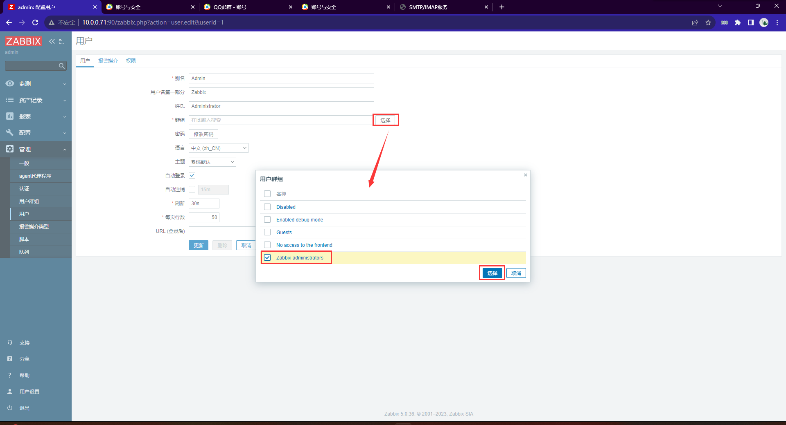Reload the page in browser
Viewport: 786px width, 425px height.
[x=35, y=22]
